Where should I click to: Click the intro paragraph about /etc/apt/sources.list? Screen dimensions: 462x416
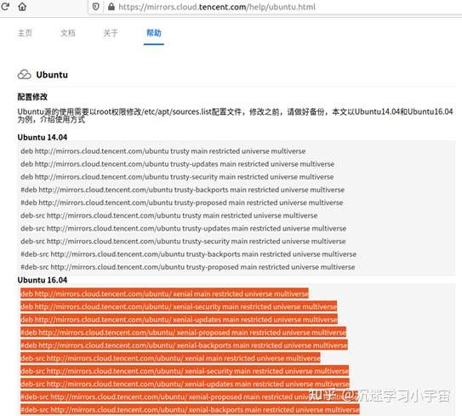(235, 116)
